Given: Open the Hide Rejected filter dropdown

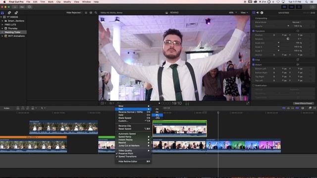Looking at the screenshot, I should [74, 13].
